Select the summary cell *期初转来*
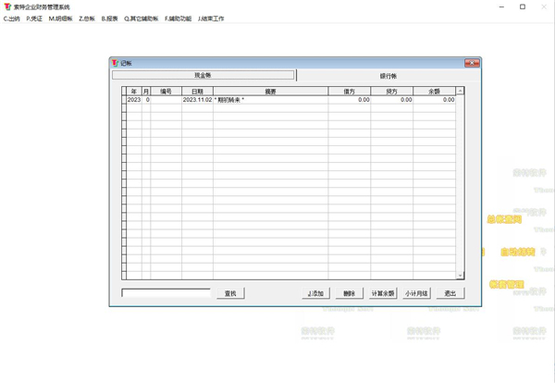 pos(271,100)
